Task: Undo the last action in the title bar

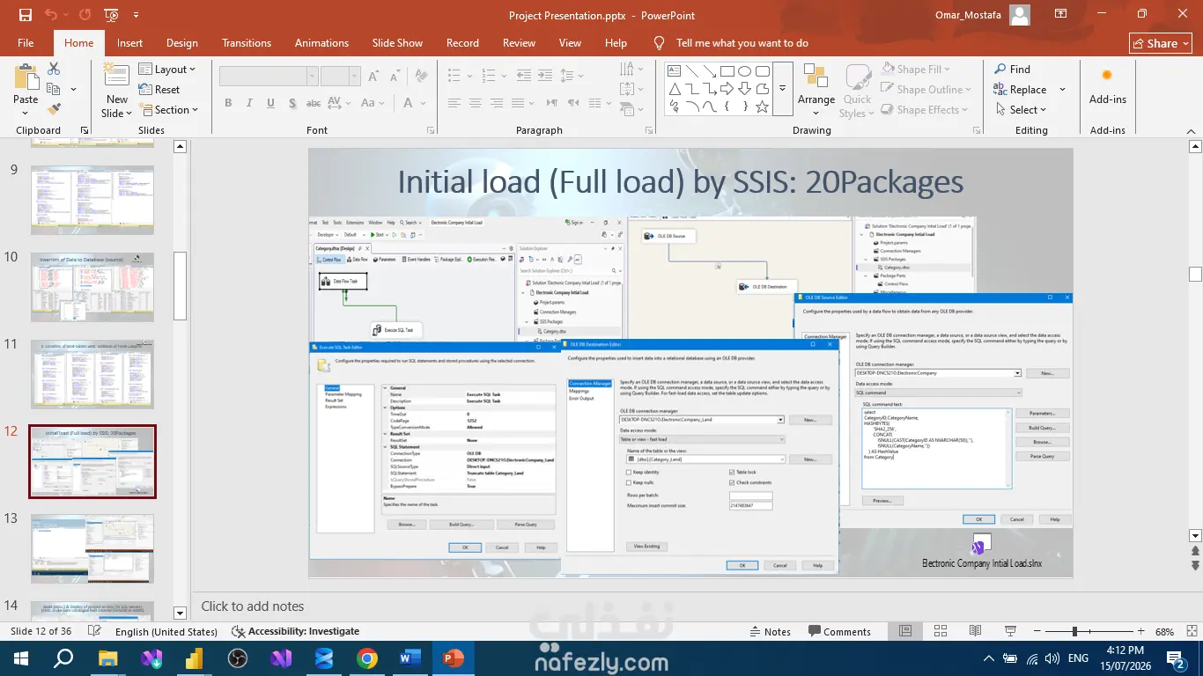Action: point(50,15)
